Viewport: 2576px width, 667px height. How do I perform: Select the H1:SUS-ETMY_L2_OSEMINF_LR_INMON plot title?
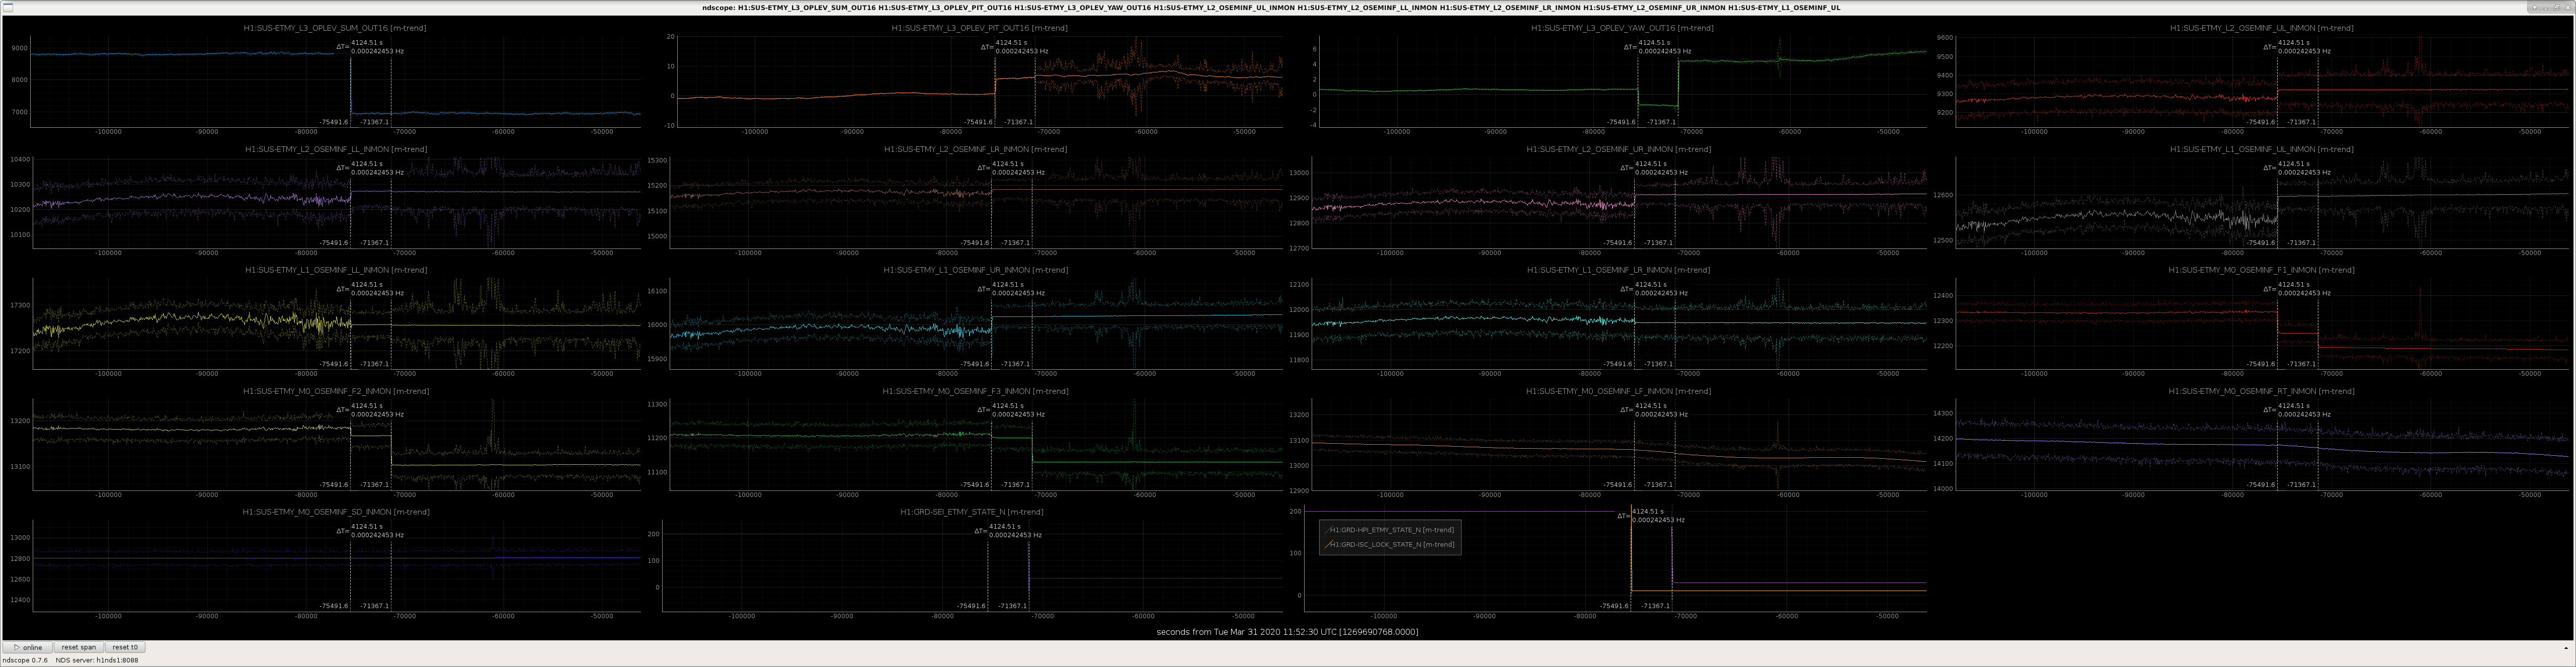(975, 149)
